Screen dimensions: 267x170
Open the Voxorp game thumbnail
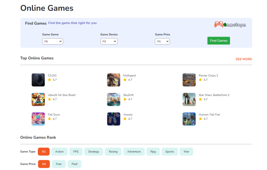pyautogui.click(x=113, y=119)
